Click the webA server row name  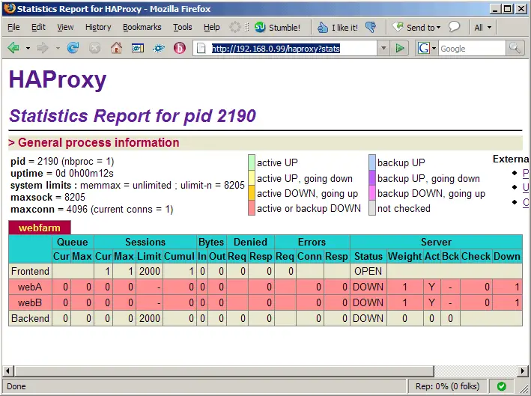30,287
